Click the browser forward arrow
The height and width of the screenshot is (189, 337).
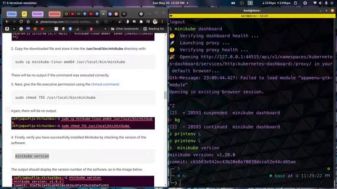pyautogui.click(x=14, y=22)
